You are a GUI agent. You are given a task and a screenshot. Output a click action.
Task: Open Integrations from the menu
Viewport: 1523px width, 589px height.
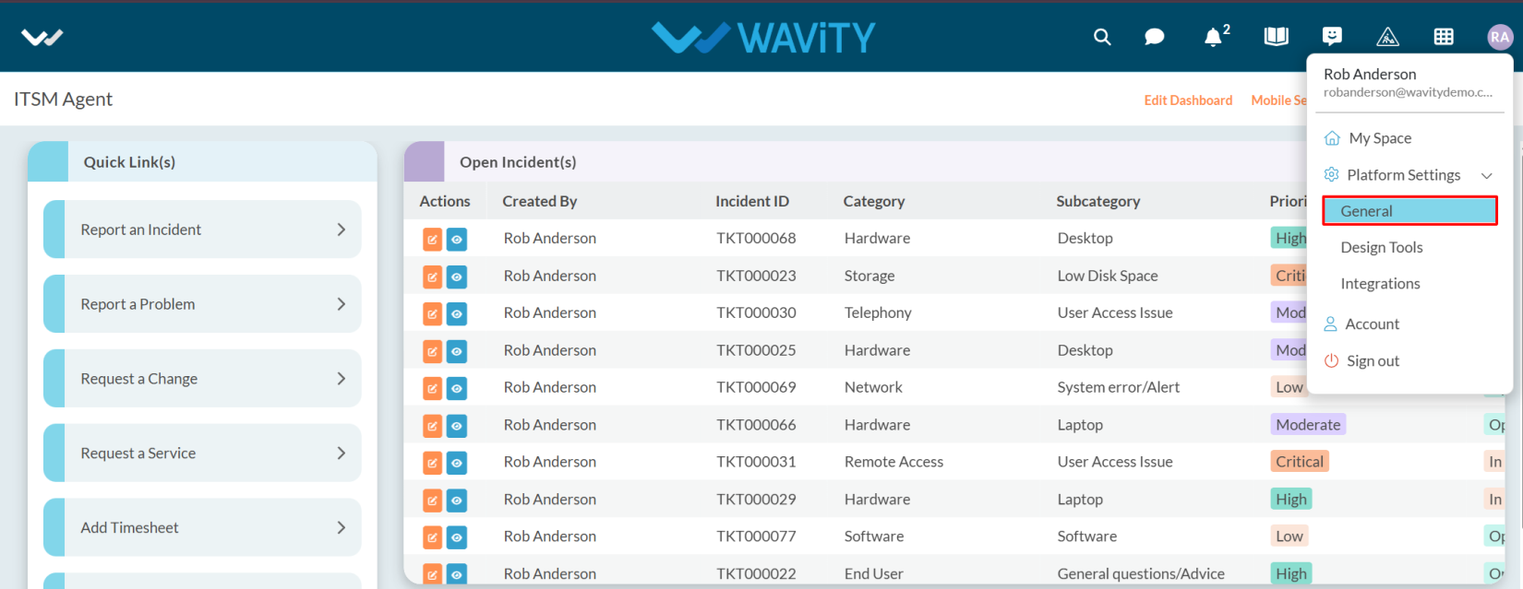(1380, 284)
